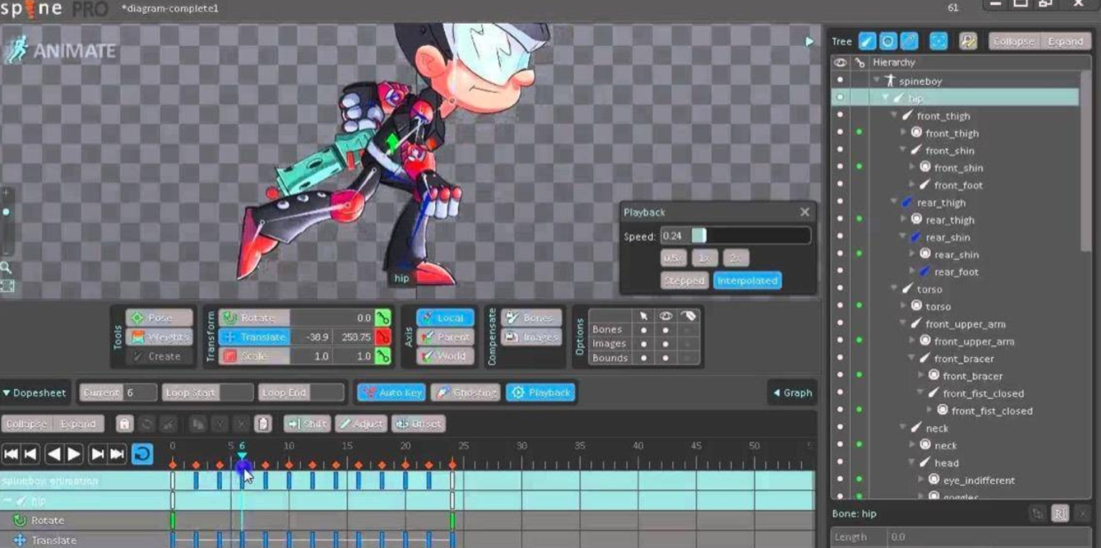Jump to last frame in timeline
Image resolution: width=1101 pixels, height=548 pixels.
[x=117, y=454]
